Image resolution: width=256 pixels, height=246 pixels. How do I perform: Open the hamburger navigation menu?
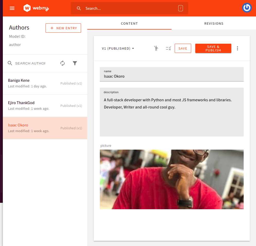(x=12, y=8)
